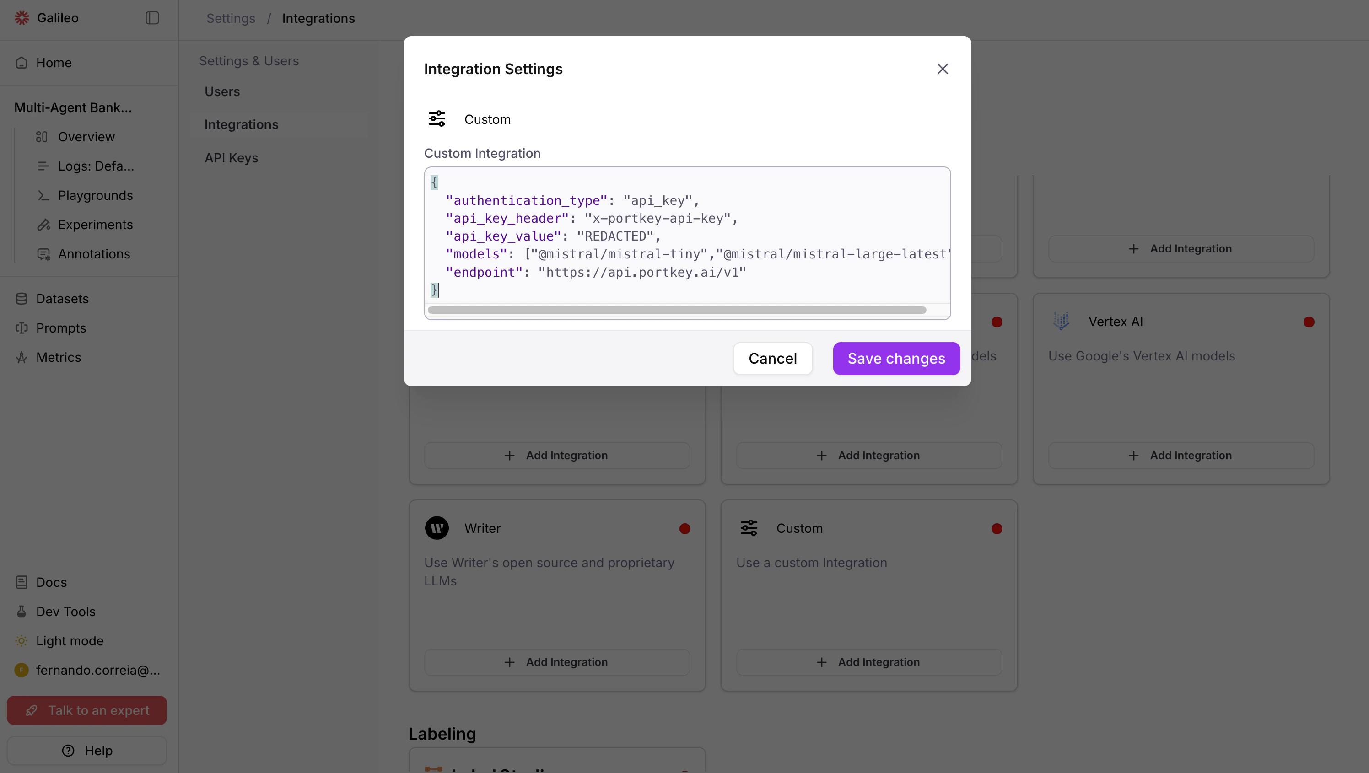1369x773 pixels.
Task: Click the Dev Tools icon
Action: click(21, 612)
